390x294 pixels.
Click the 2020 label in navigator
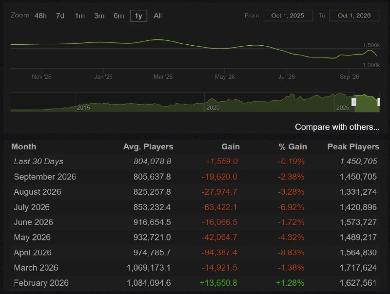(x=213, y=108)
